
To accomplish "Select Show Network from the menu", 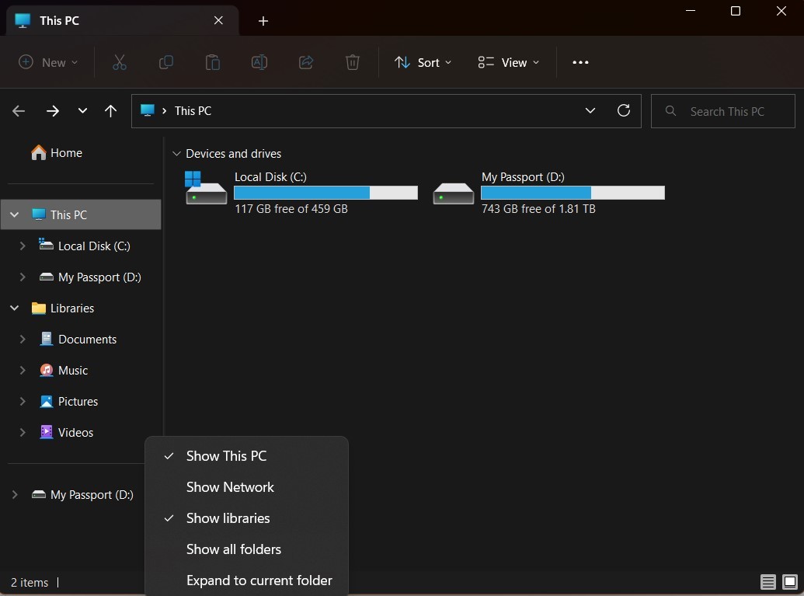I will [230, 487].
